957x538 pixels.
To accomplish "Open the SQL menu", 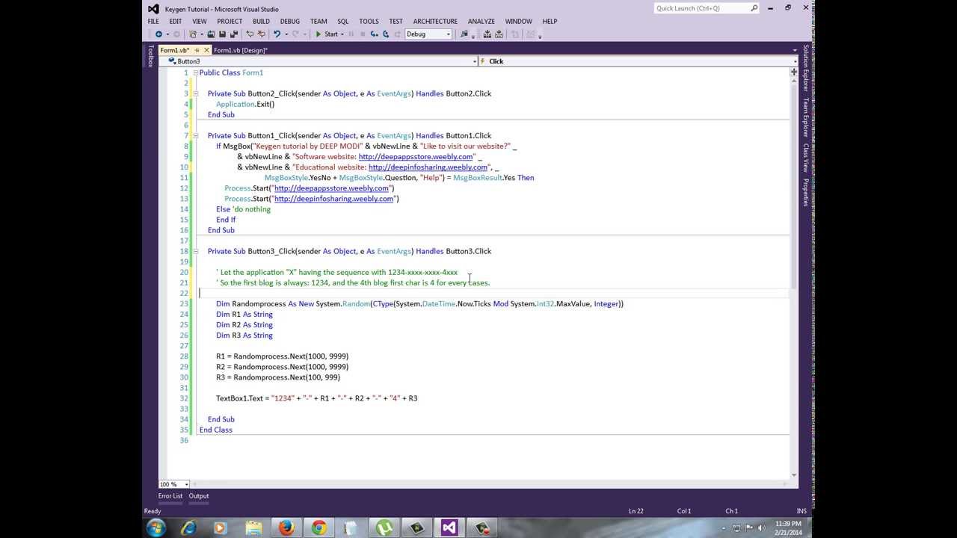I will coord(342,22).
